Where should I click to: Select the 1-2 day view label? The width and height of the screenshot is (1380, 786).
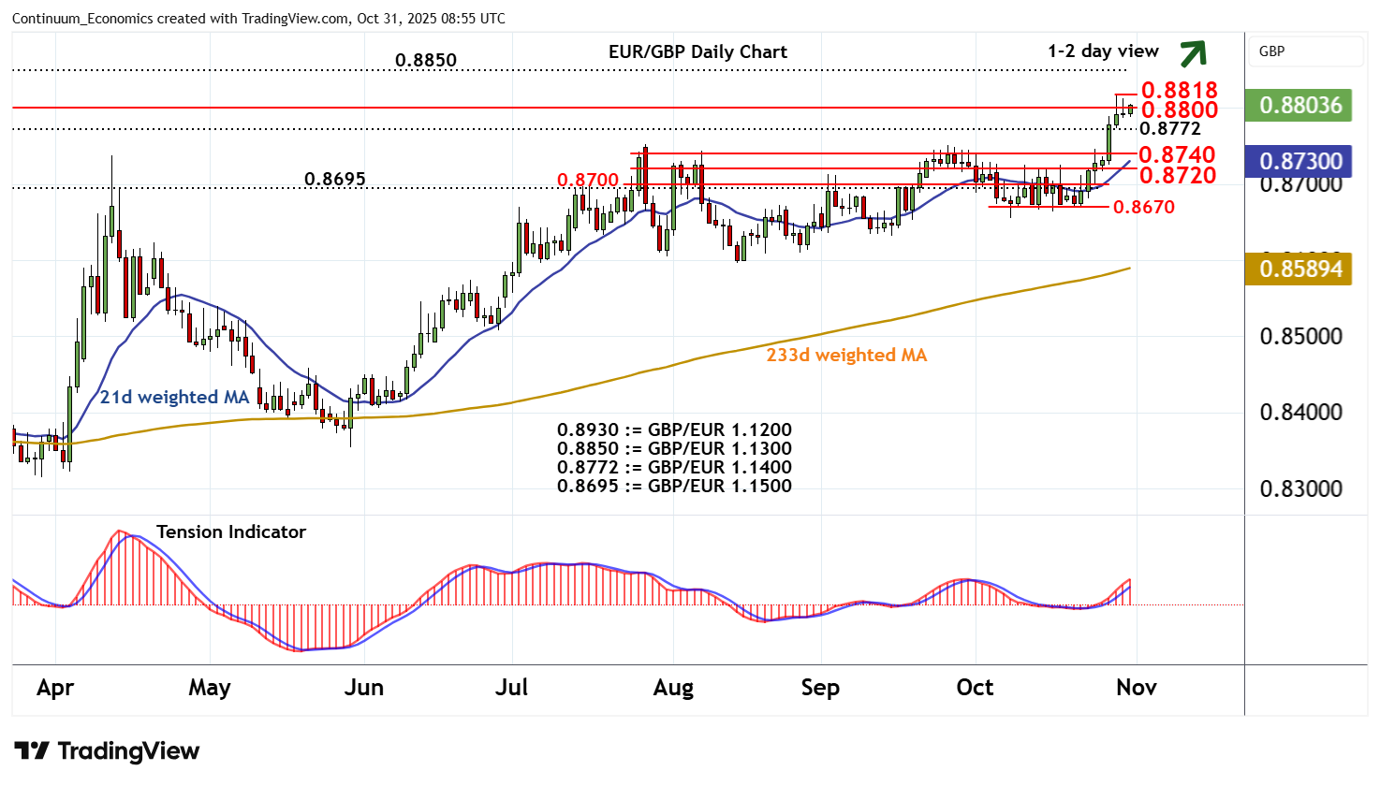pyautogui.click(x=1103, y=51)
